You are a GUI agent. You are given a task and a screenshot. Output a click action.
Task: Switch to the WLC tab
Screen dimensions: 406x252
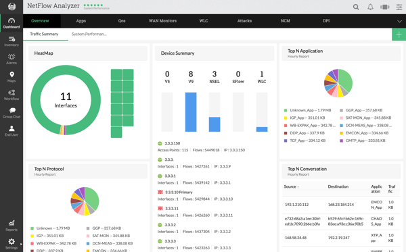204,21
